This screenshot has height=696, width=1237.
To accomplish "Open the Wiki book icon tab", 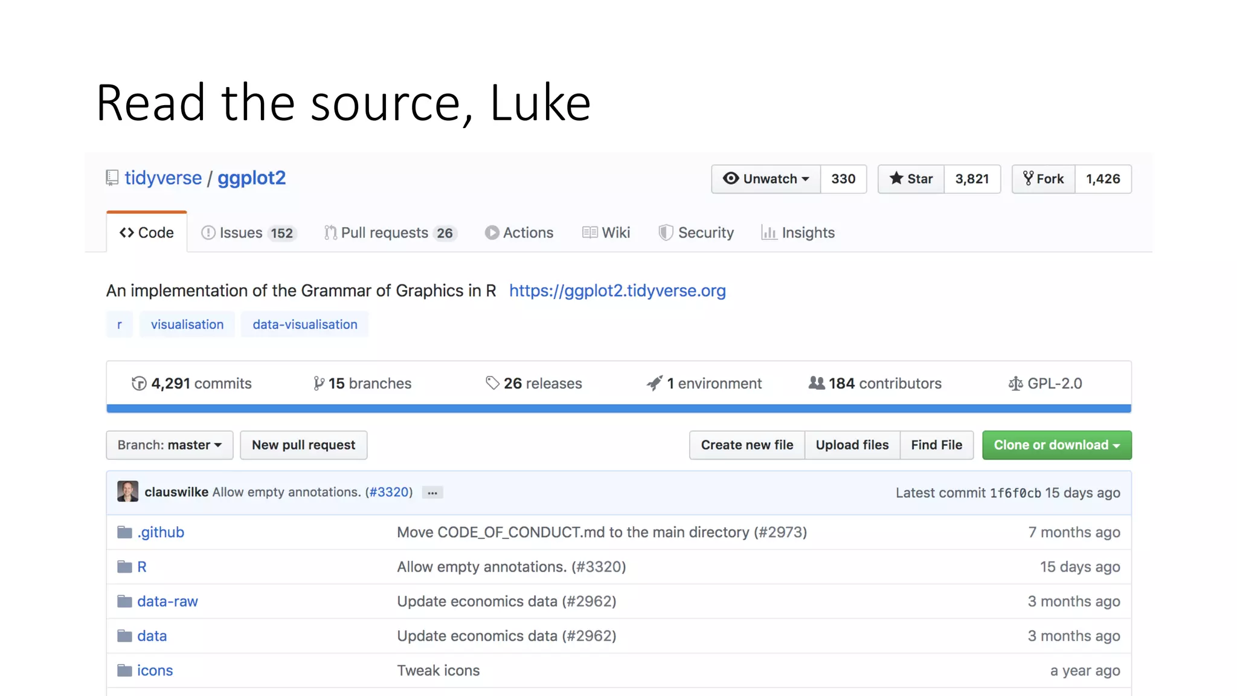I will (x=590, y=233).
